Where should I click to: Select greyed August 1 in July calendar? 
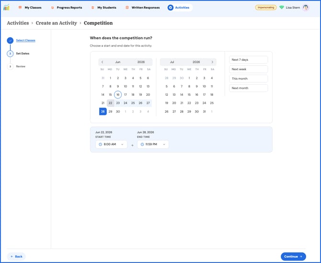[x=212, y=112]
